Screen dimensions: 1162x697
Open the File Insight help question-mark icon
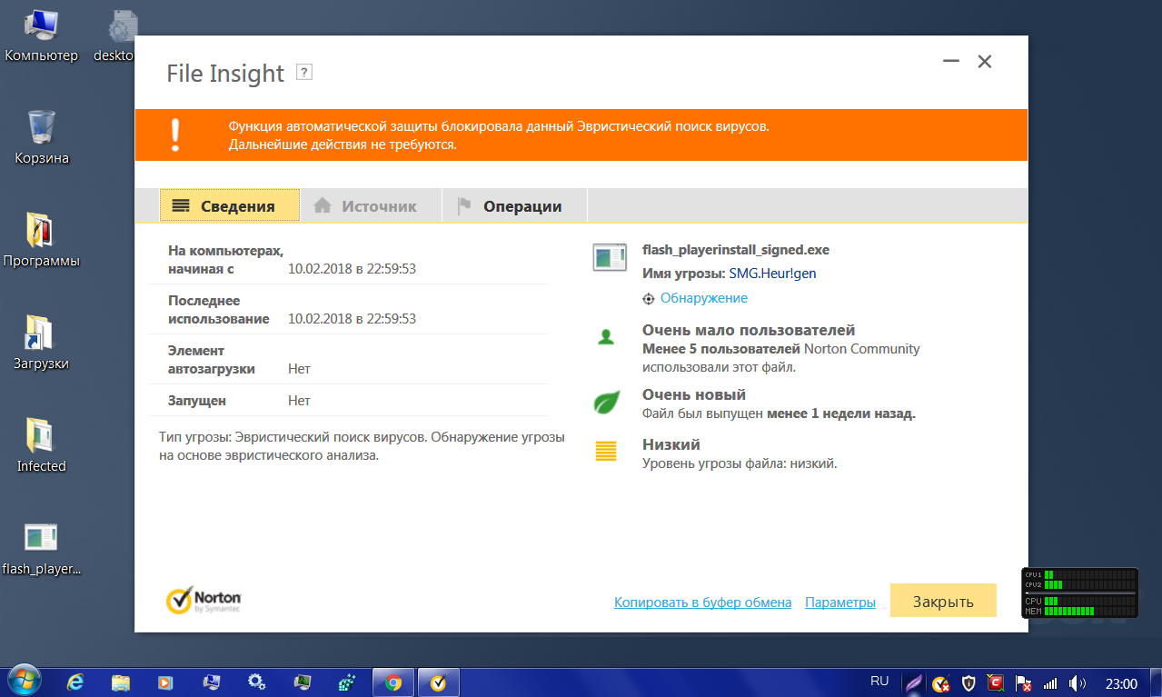coord(304,73)
